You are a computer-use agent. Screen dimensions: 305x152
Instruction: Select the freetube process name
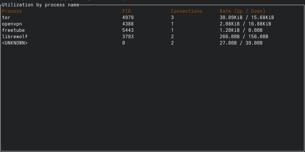click(x=13, y=30)
